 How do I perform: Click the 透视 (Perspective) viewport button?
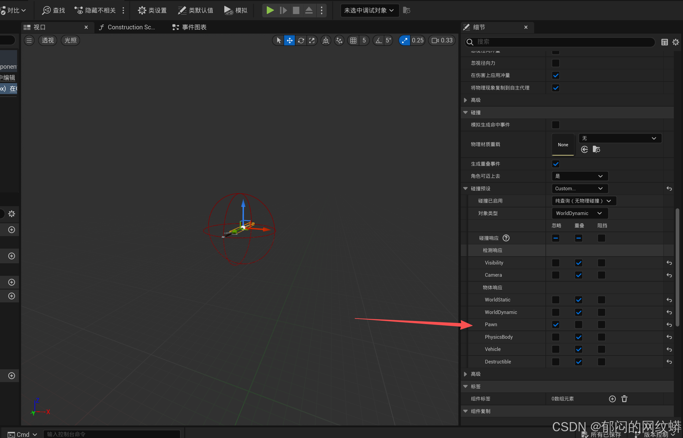coord(48,40)
